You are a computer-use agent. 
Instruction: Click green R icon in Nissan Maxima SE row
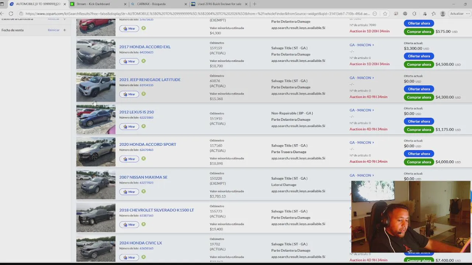[x=143, y=191]
